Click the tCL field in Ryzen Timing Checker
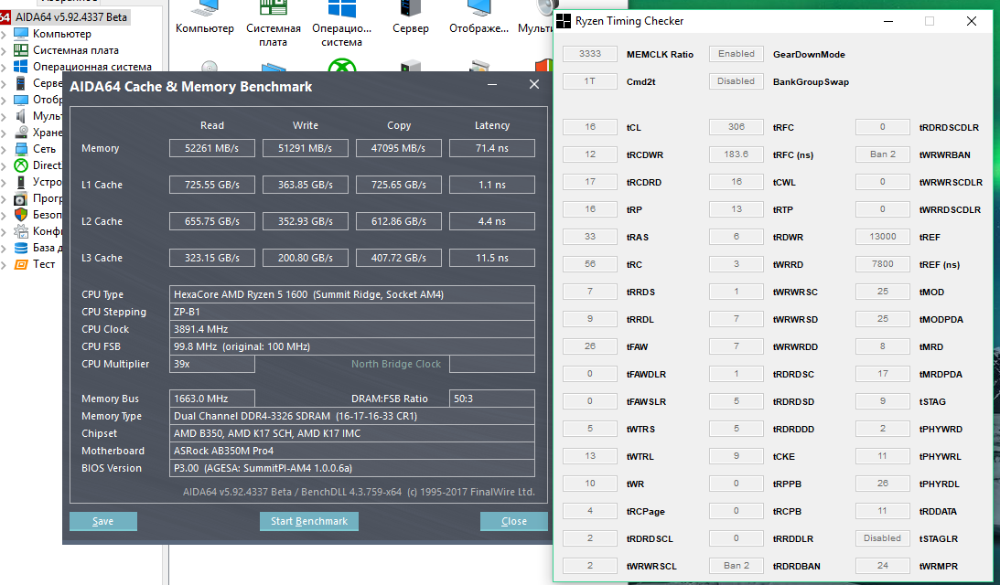Image resolution: width=1000 pixels, height=585 pixels. (590, 127)
